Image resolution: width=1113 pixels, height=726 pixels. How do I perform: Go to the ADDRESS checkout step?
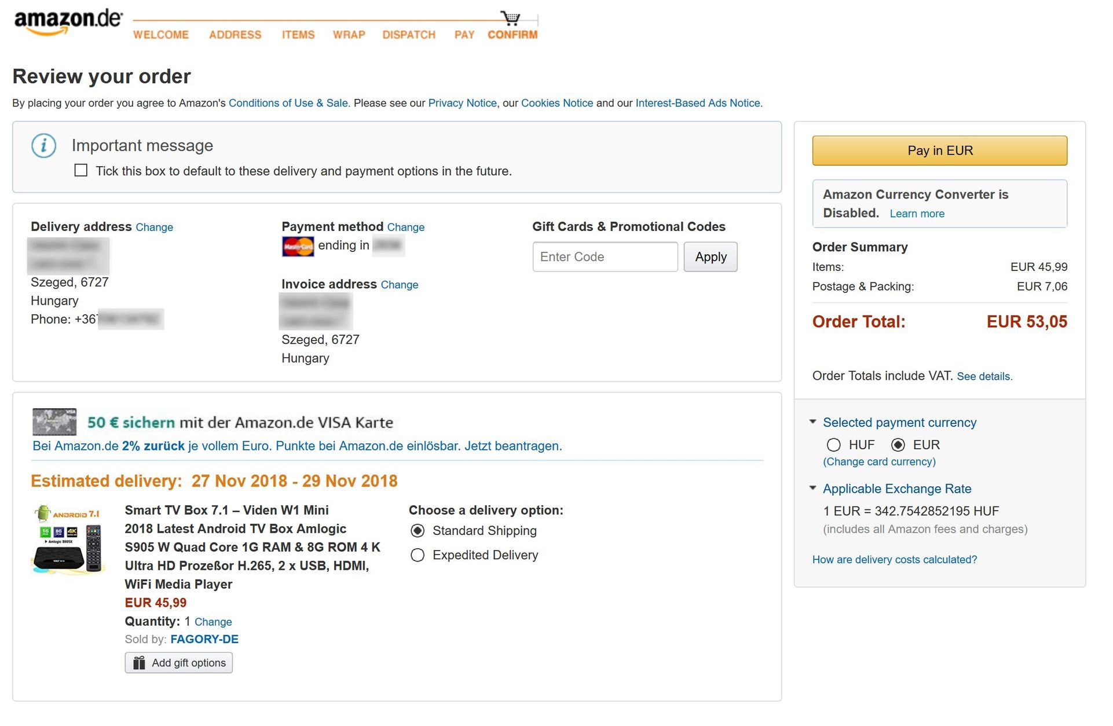point(235,35)
